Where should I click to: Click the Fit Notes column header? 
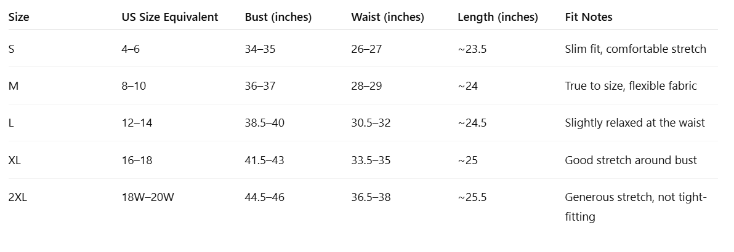click(x=588, y=17)
